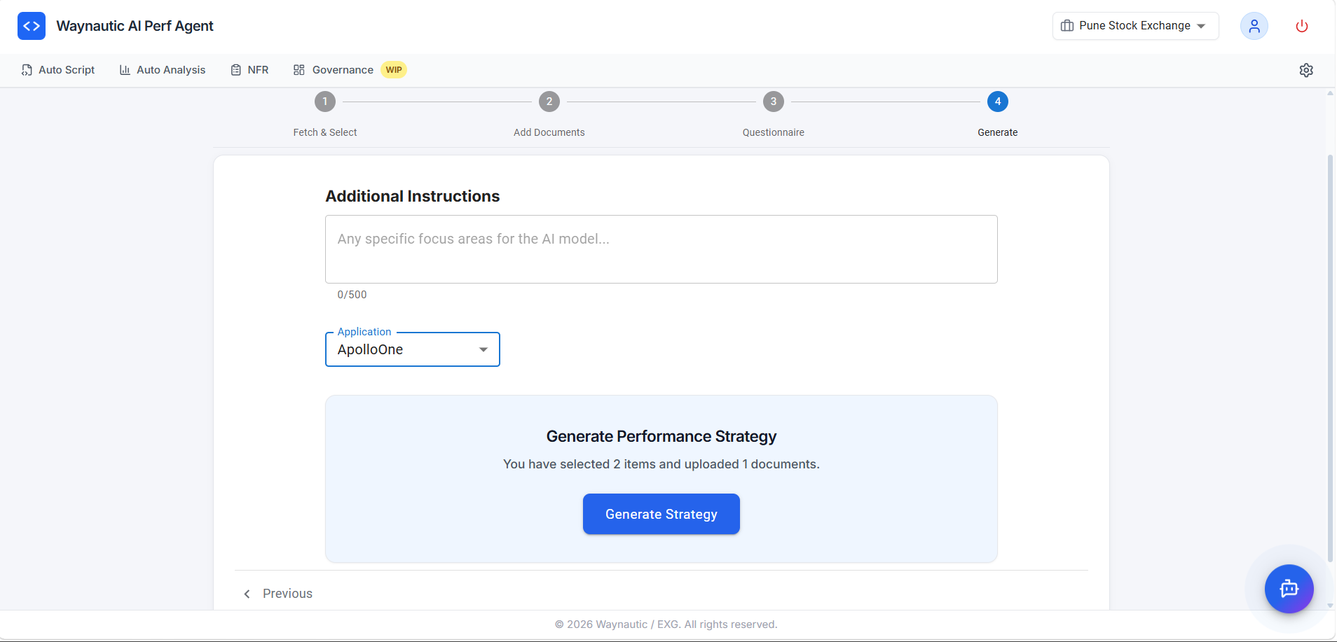Log out using the power icon

tap(1301, 26)
